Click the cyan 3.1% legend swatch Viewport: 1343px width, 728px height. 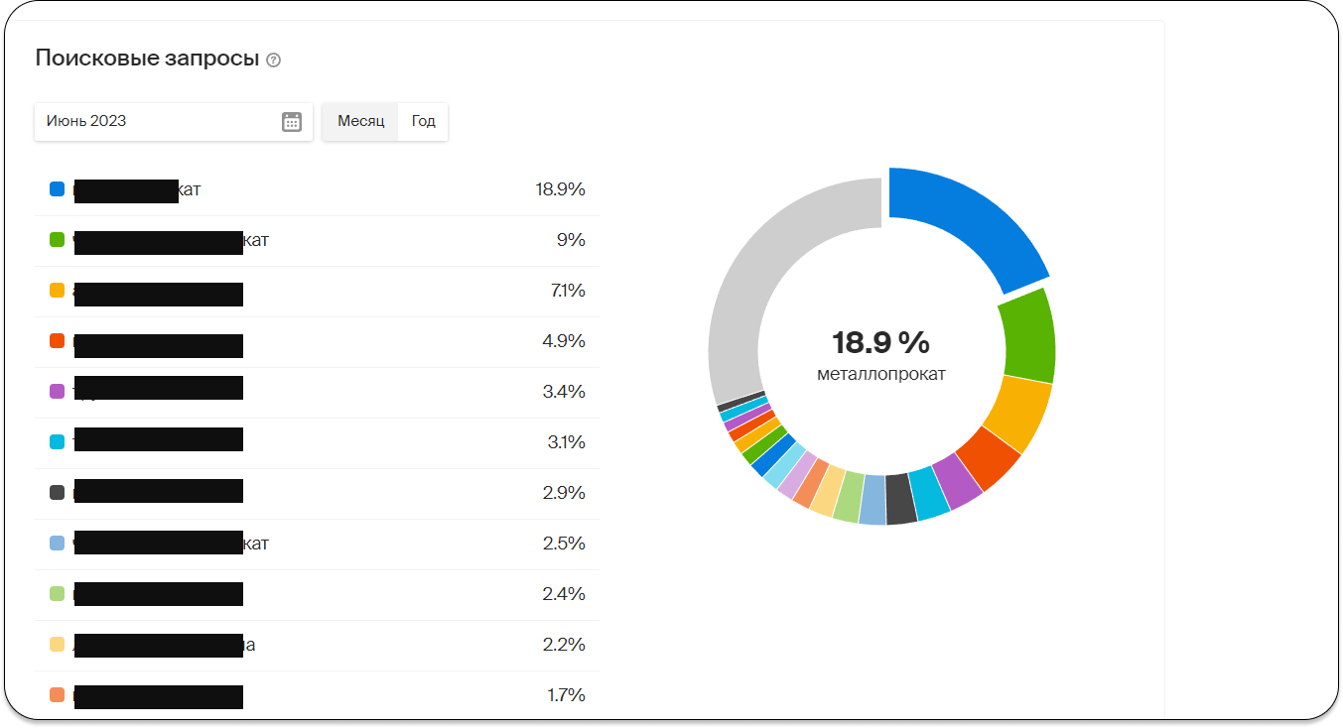[x=58, y=442]
